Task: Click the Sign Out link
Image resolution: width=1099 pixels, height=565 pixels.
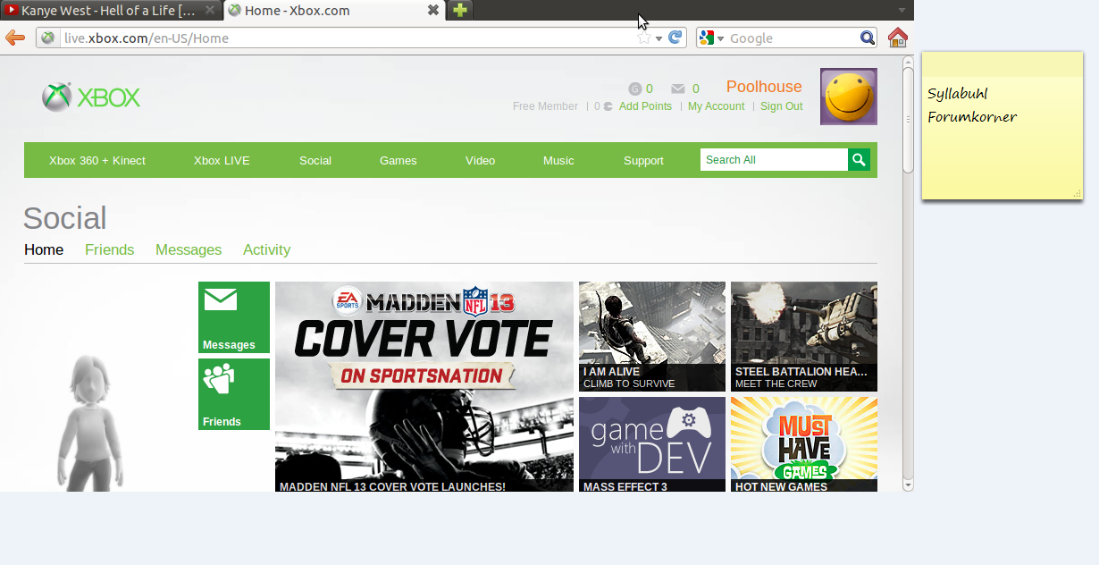Action: [781, 106]
